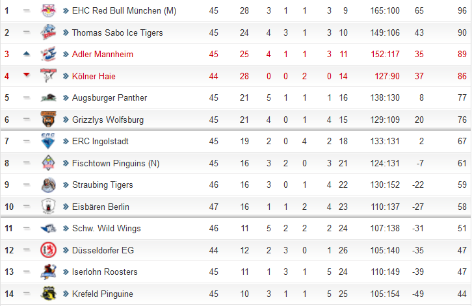
Task: Click the Straubing Tigers logo
Action: [48, 185]
